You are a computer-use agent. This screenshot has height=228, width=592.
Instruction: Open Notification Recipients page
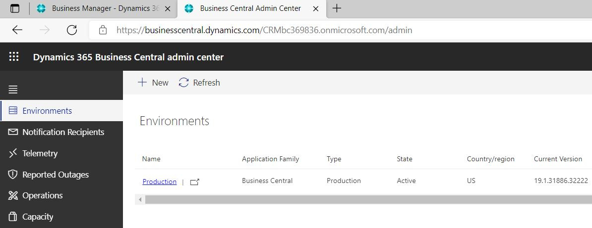61,132
